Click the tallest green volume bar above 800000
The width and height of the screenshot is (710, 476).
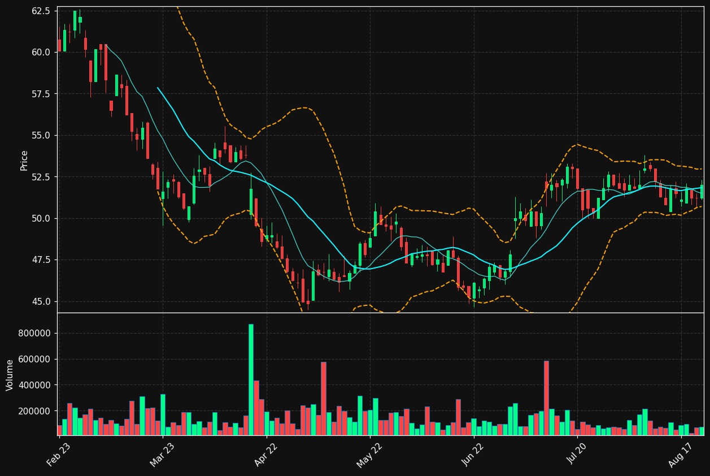coord(251,380)
